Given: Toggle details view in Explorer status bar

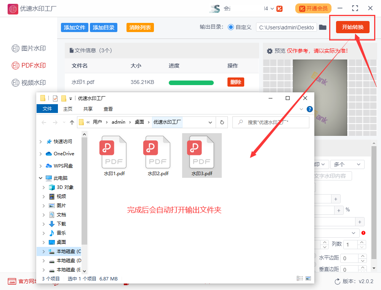Looking at the screenshot, I should pos(299,278).
